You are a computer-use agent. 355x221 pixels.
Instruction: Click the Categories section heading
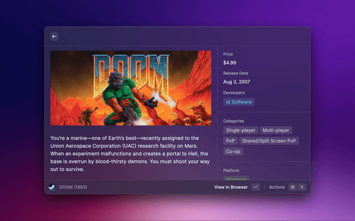click(234, 120)
